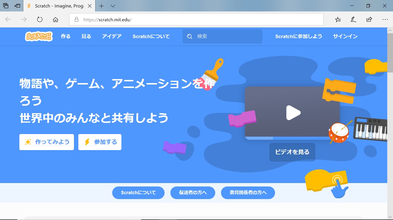
Task: Click the video thumbnail progress bar
Action: 292,138
